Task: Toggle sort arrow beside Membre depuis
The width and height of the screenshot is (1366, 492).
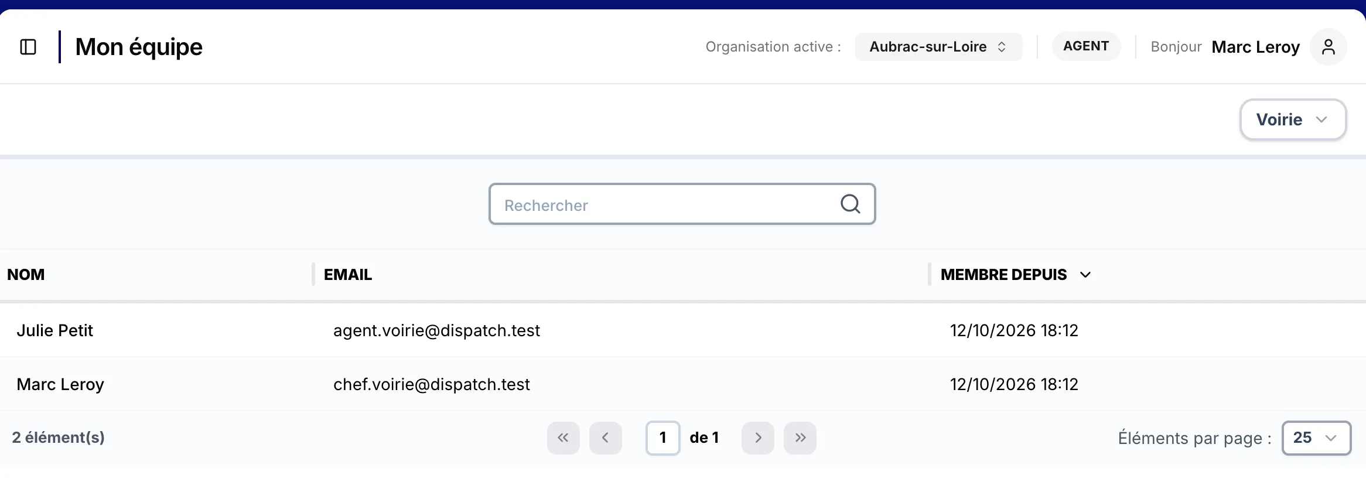Action: pos(1085,275)
